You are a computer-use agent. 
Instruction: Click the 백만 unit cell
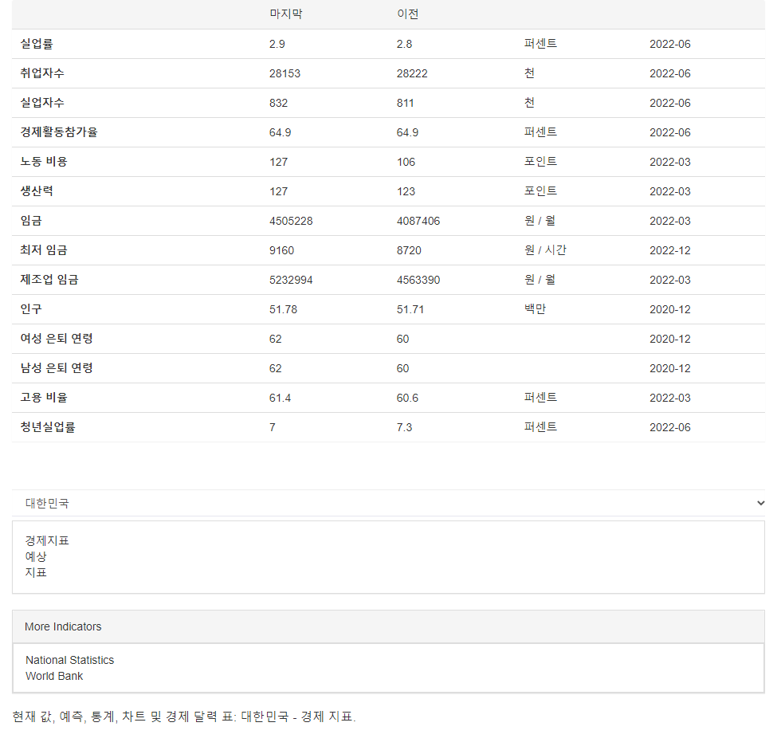(536, 309)
